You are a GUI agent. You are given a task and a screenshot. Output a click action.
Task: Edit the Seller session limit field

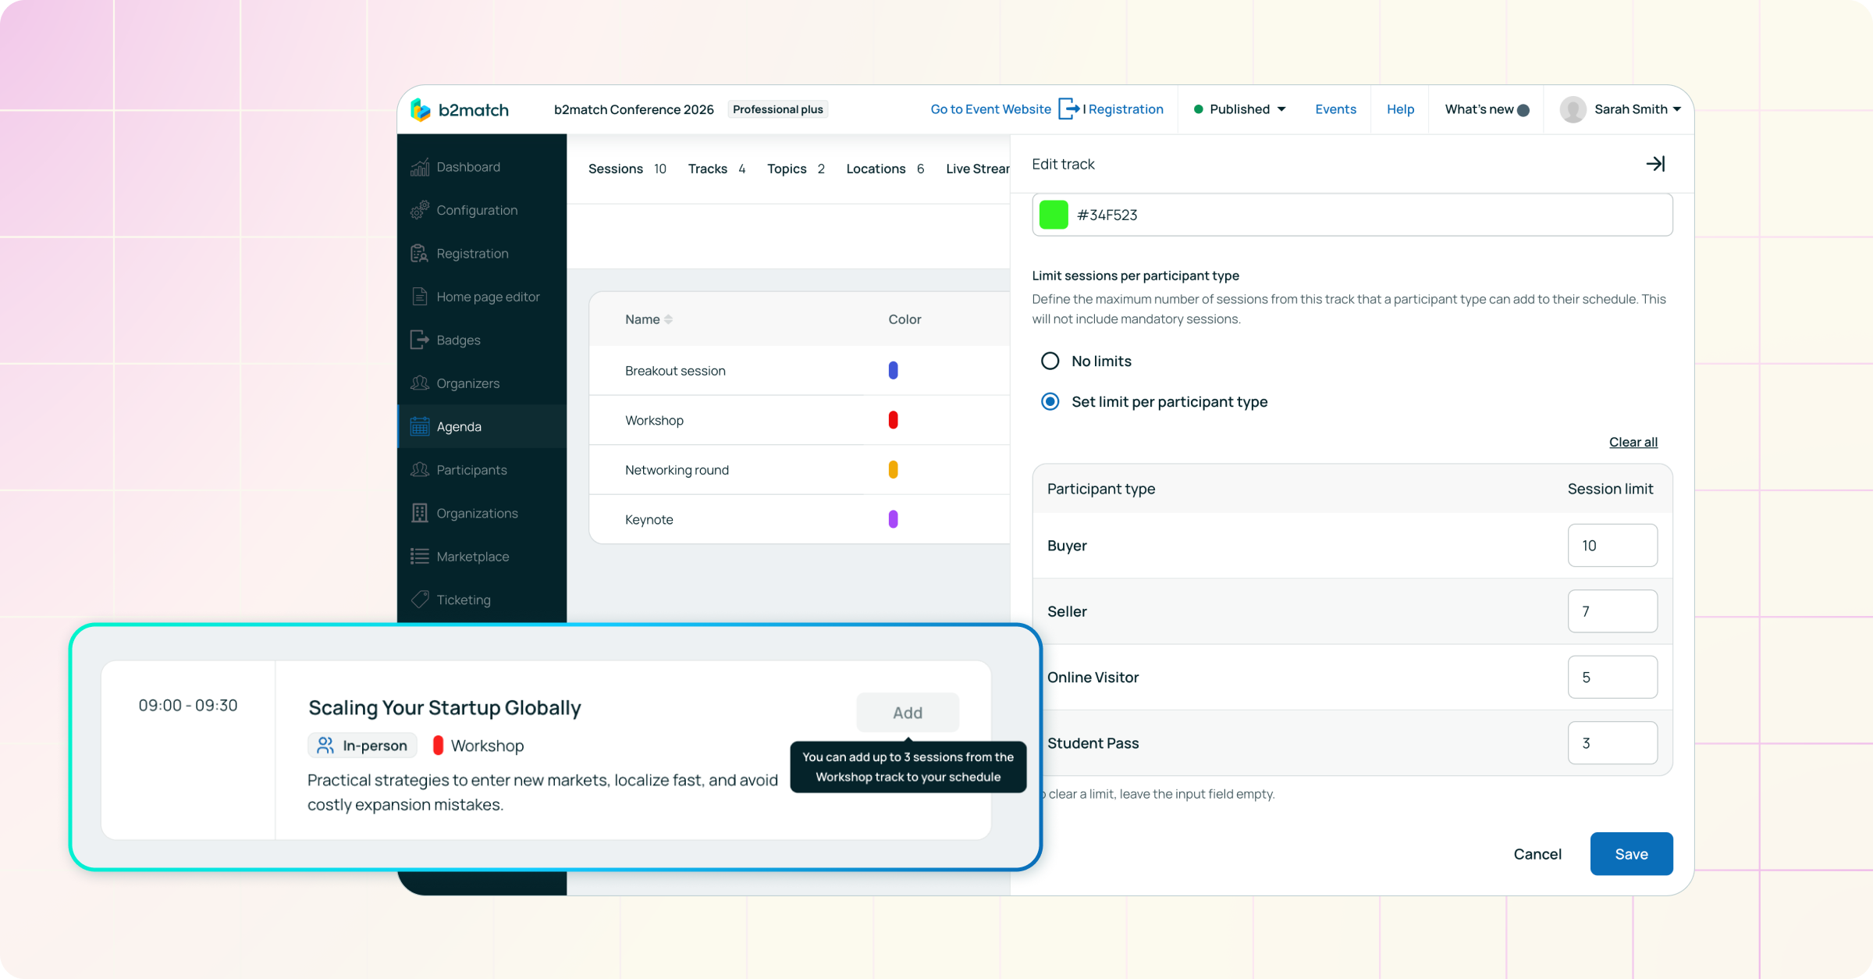[1612, 611]
